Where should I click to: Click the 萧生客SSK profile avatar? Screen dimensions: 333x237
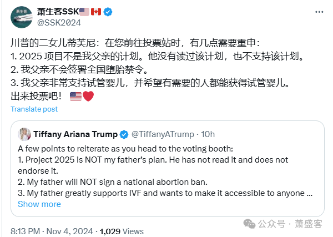coord(21,17)
